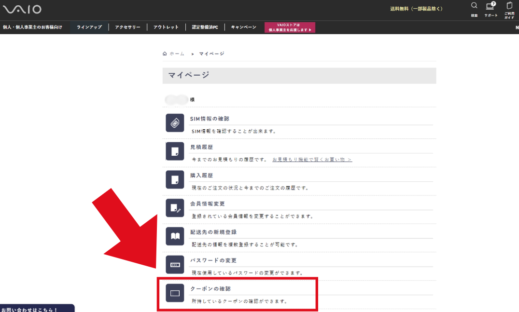The height and width of the screenshot is (312, 519).
Task: Click the member info edit icon
Action: pyautogui.click(x=175, y=208)
